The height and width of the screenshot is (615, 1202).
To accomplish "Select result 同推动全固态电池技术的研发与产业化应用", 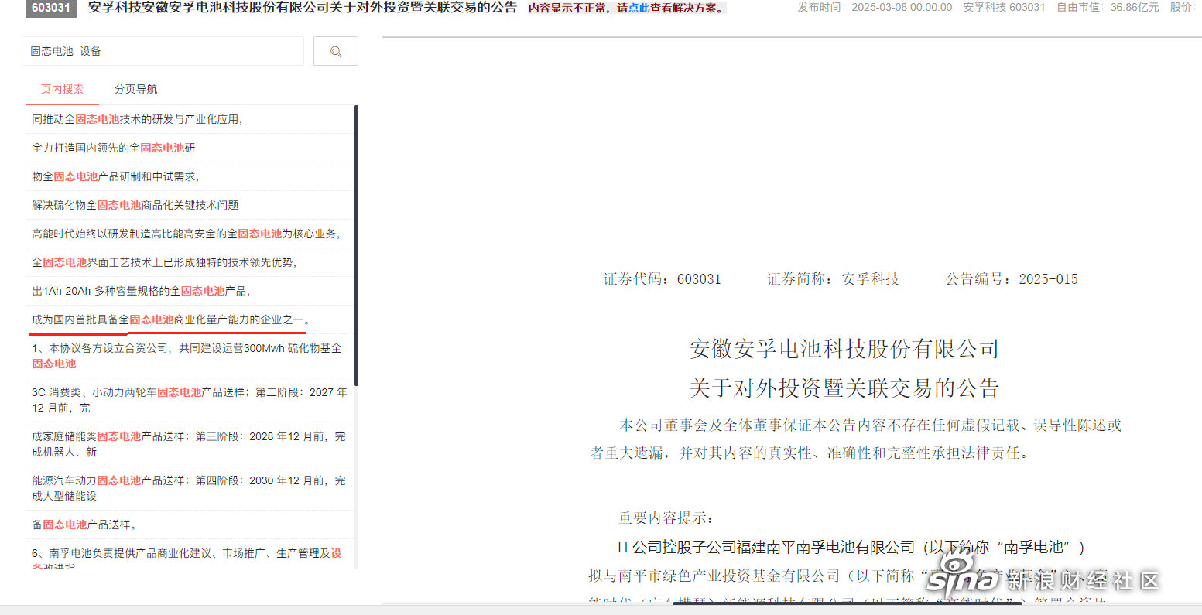I will coord(190,119).
